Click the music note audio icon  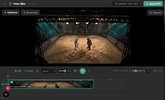(x=37, y=71)
